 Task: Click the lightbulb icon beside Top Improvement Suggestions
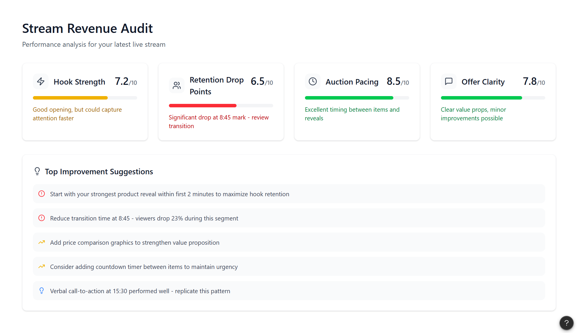point(37,171)
